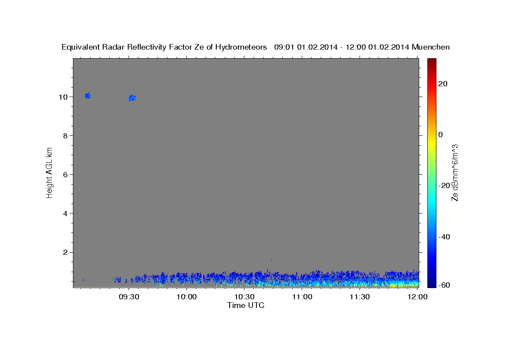Click the colorbar label -40
Image resolution: width=518 pixels, height=345 pixels.
pos(445,237)
